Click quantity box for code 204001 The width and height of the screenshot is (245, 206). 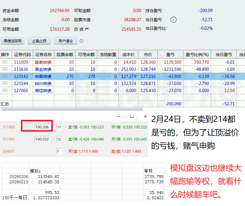pyautogui.click(x=59, y=151)
